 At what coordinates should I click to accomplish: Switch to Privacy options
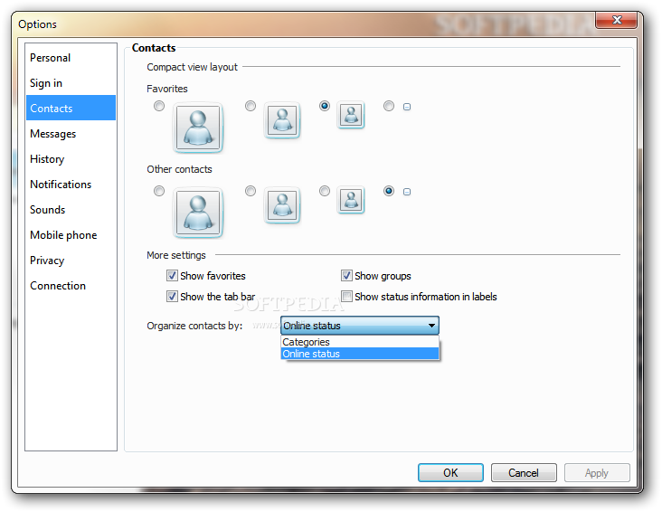[x=71, y=261]
